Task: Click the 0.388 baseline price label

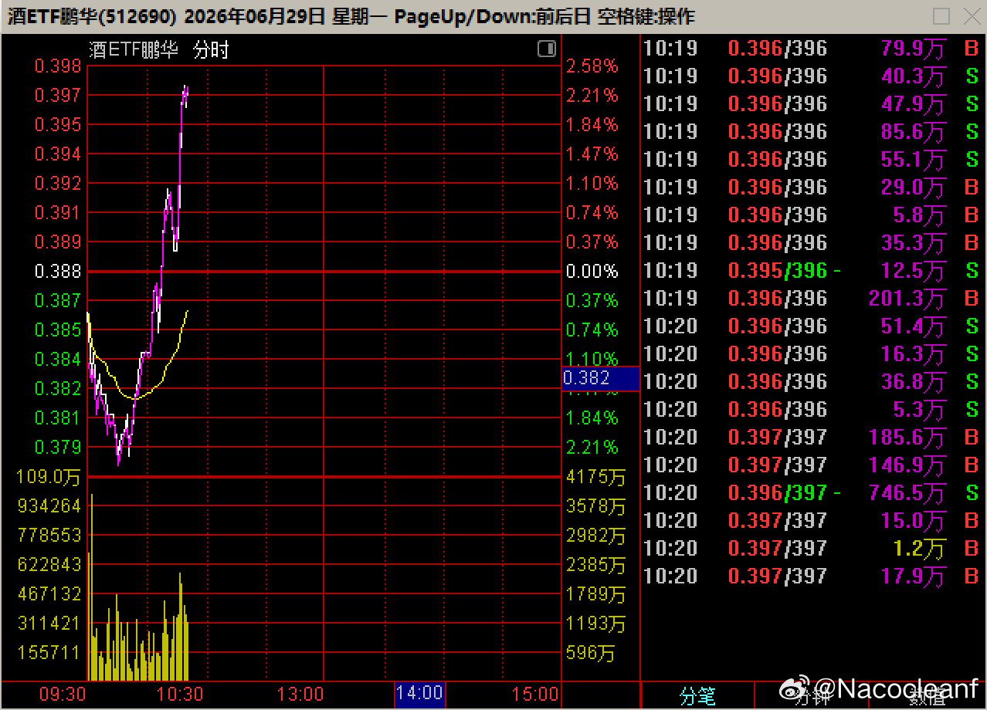Action: (x=57, y=271)
